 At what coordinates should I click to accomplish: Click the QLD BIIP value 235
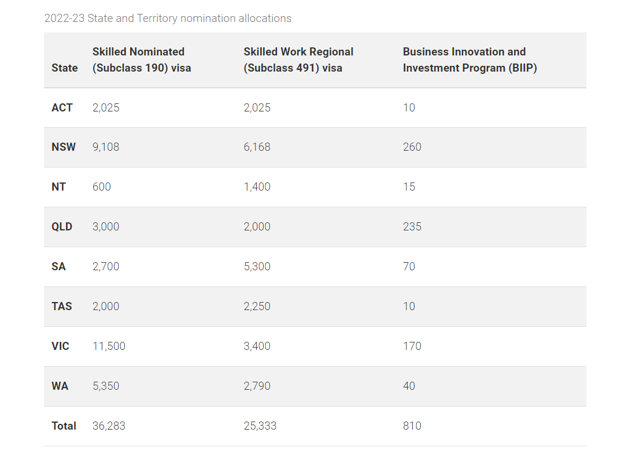(412, 227)
